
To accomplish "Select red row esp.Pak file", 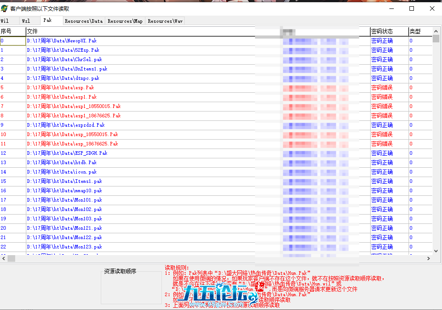I will [x=216, y=87].
